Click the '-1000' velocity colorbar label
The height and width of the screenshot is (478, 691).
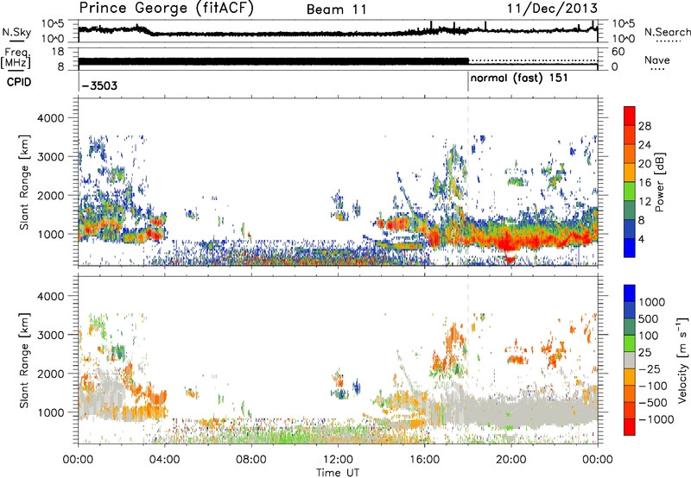pos(656,419)
